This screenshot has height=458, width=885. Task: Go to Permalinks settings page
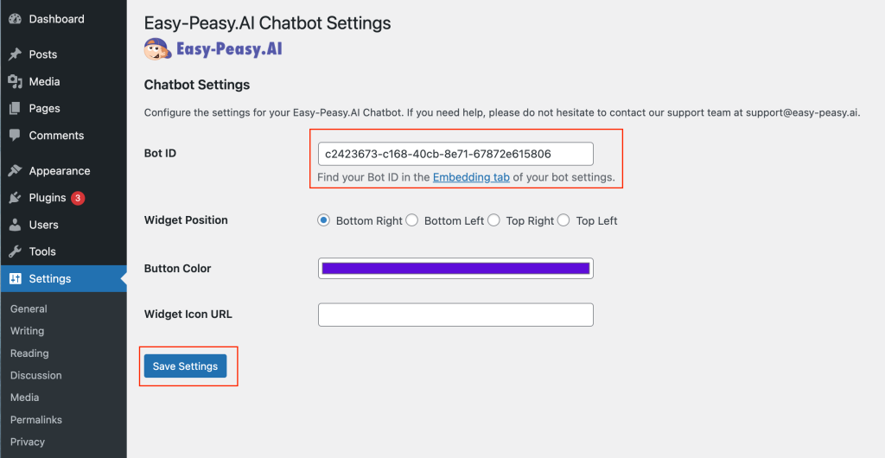point(36,420)
